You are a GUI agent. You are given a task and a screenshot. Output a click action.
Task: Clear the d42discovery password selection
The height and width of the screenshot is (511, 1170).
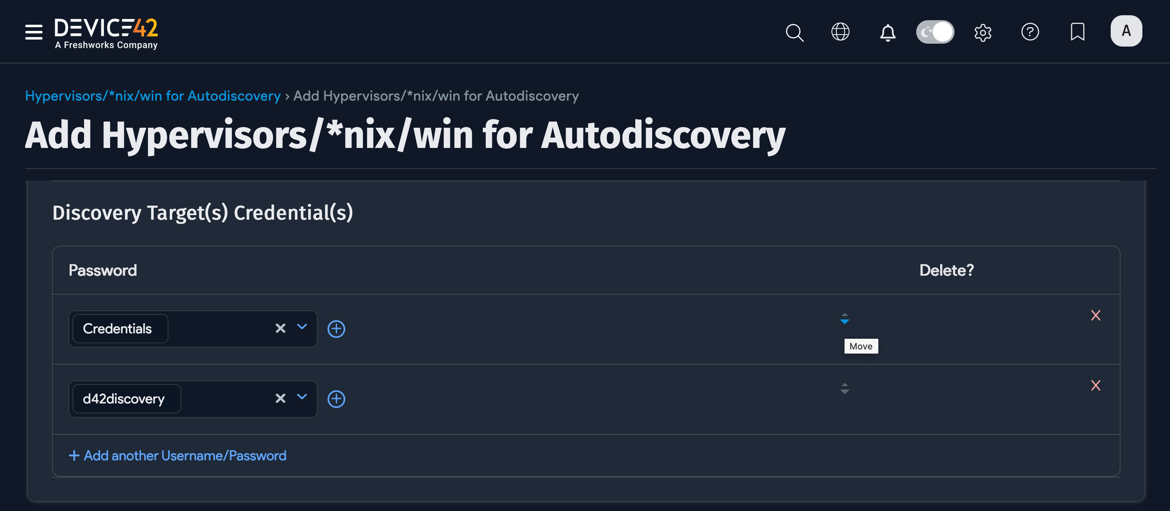point(280,398)
